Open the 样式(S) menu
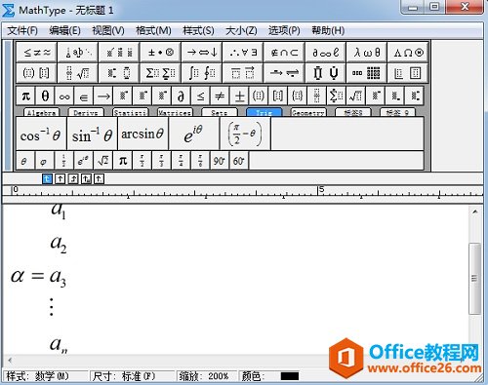This screenshot has height=385, width=488. coord(198,31)
